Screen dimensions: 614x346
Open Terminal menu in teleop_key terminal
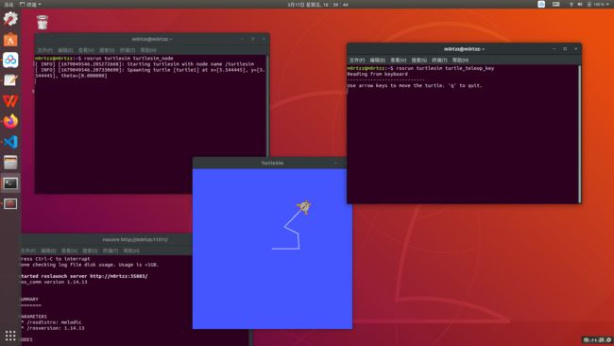coord(439,60)
